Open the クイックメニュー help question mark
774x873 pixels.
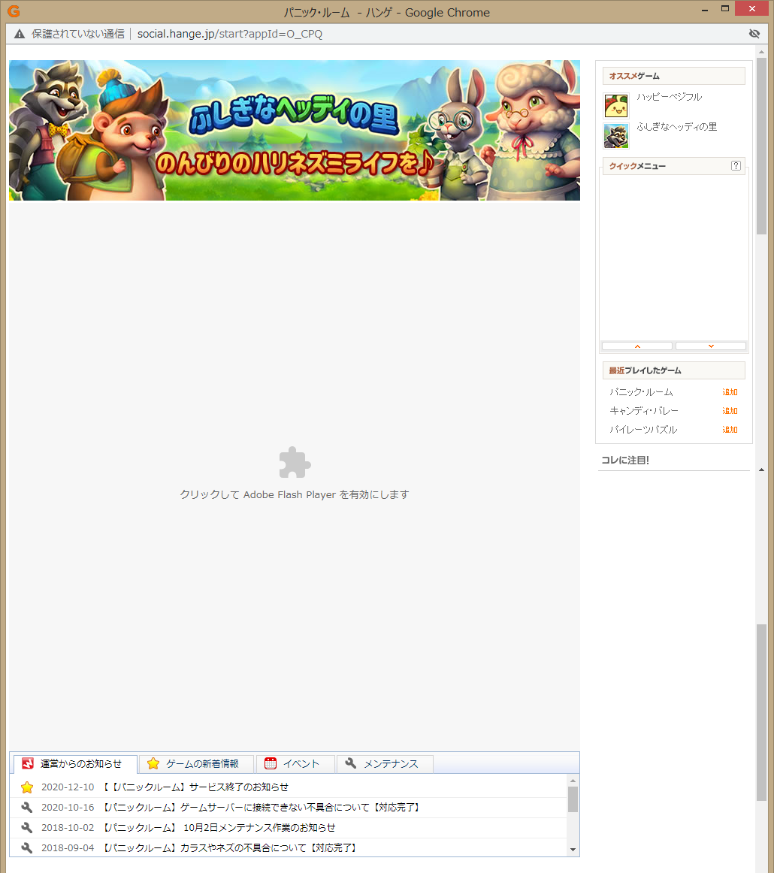(736, 165)
